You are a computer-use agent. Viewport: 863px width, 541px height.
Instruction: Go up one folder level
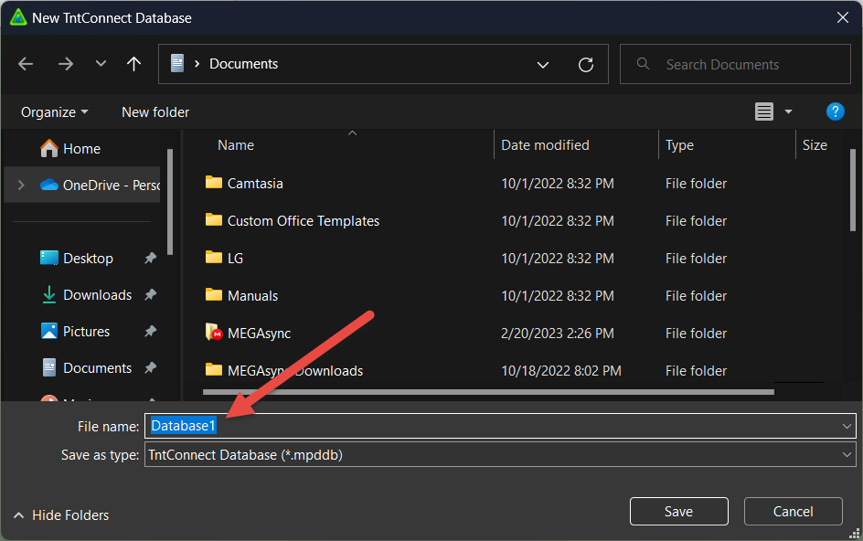(133, 64)
